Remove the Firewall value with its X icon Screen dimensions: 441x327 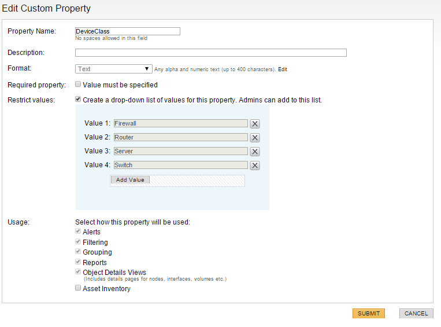[255, 123]
